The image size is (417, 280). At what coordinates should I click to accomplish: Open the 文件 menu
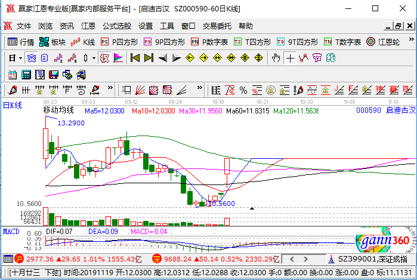click(24, 26)
